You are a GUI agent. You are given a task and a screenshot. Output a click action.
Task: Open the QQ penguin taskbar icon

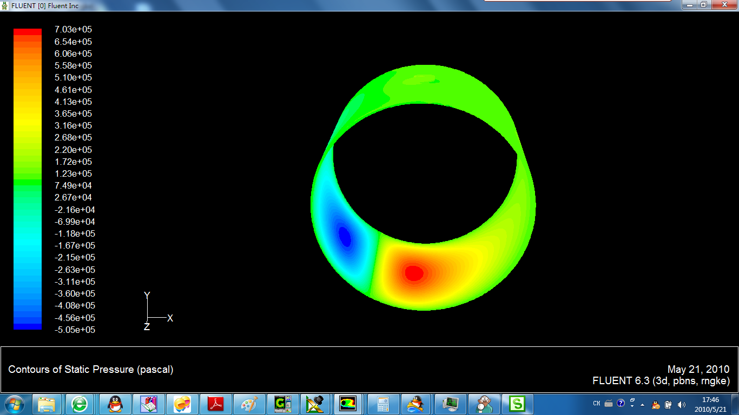tap(115, 404)
